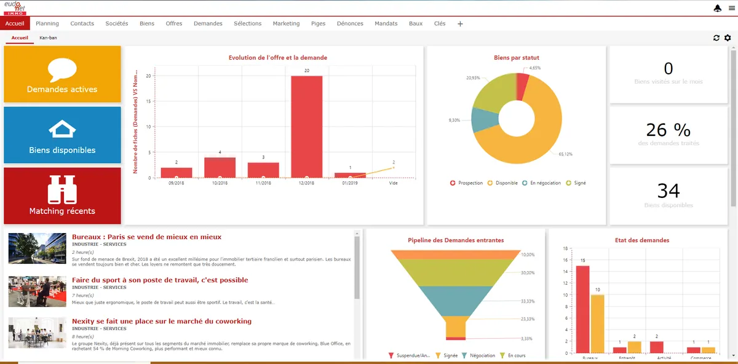Toggle Signée pipeline legend item
This screenshot has width=738, height=364.
coord(446,355)
